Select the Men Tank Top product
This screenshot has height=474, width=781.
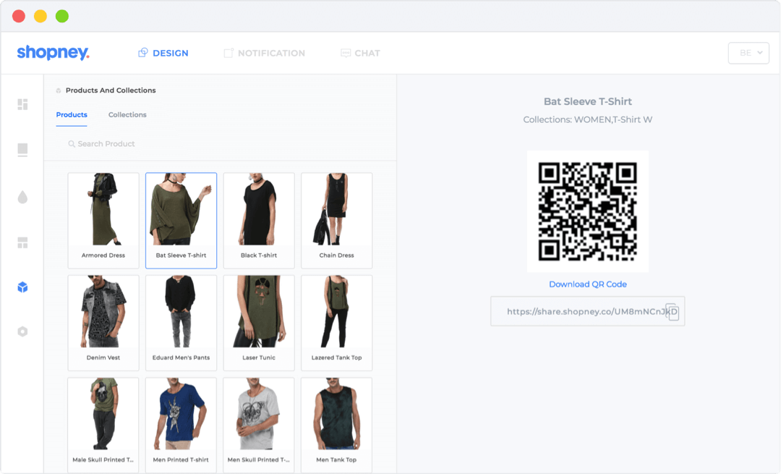pyautogui.click(x=337, y=425)
